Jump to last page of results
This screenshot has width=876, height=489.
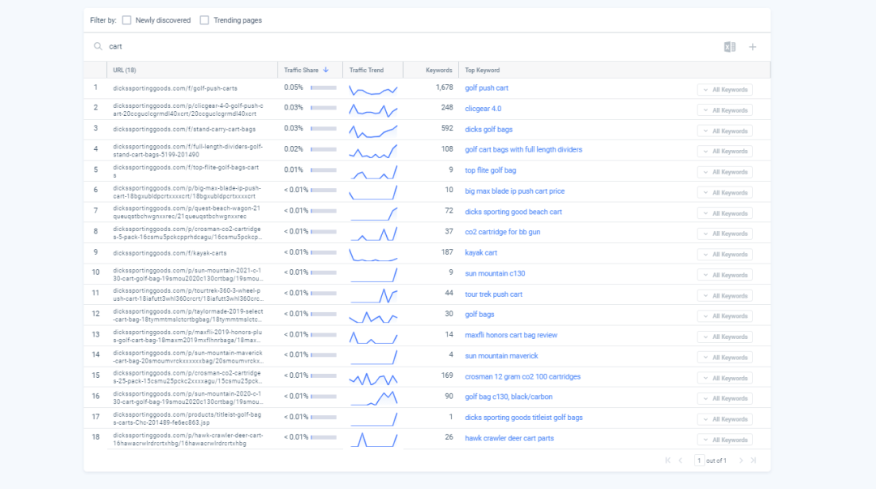(753, 461)
